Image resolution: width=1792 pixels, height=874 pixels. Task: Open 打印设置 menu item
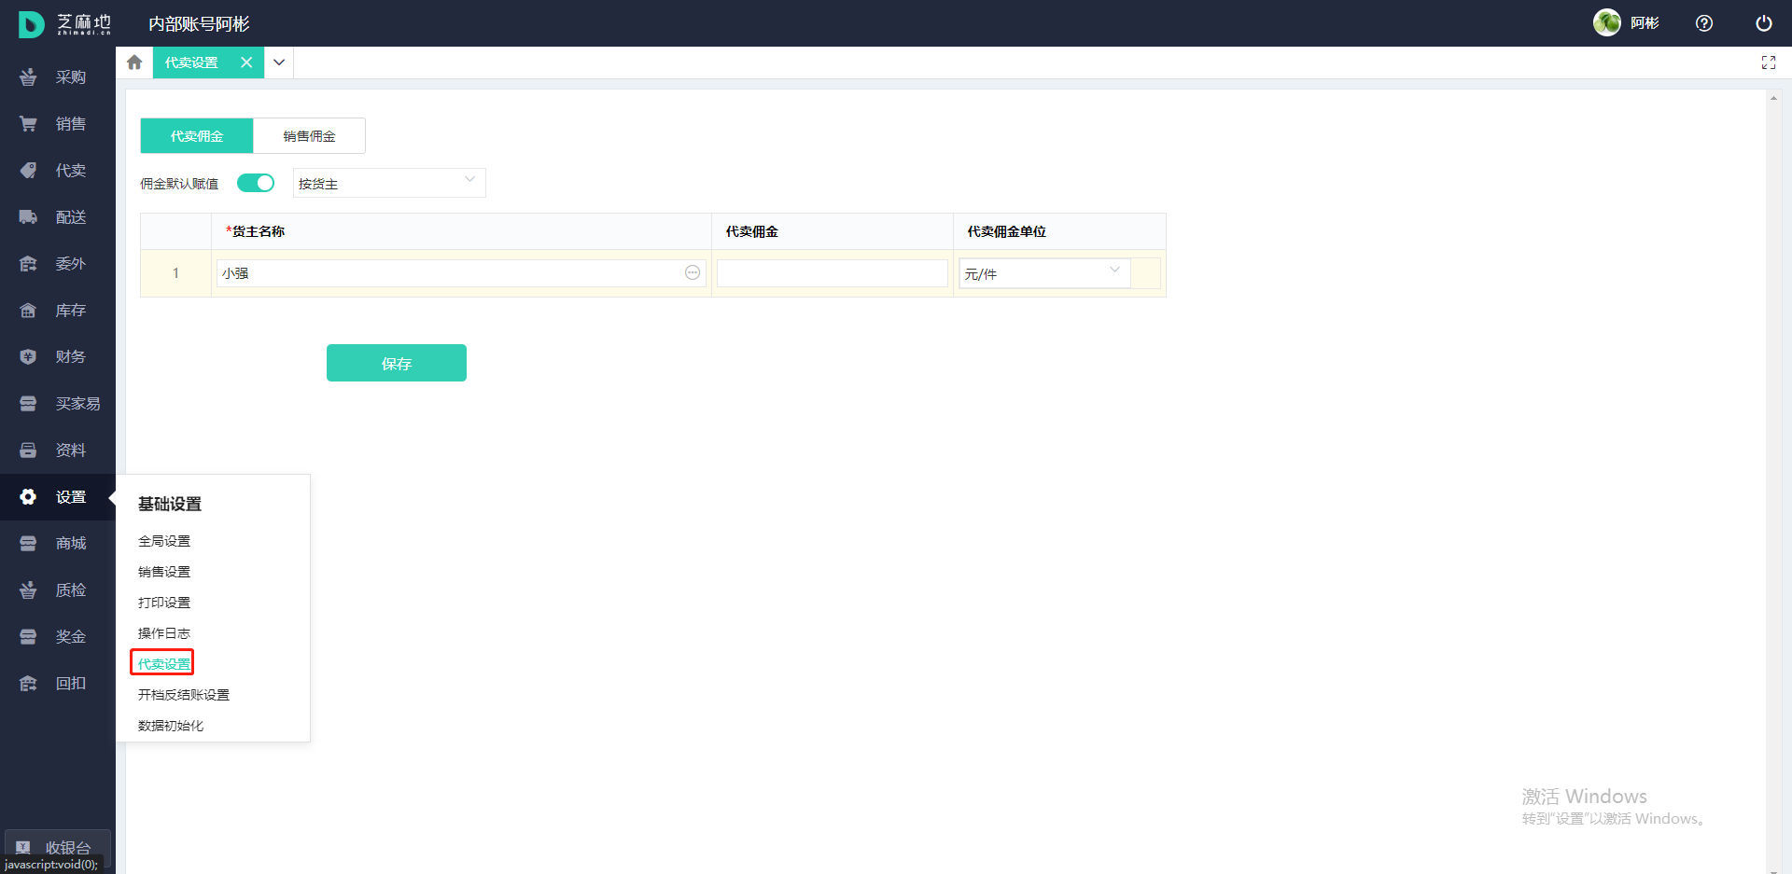pyautogui.click(x=164, y=603)
